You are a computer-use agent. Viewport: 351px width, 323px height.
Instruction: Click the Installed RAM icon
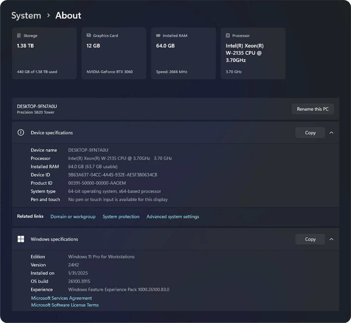point(158,35)
